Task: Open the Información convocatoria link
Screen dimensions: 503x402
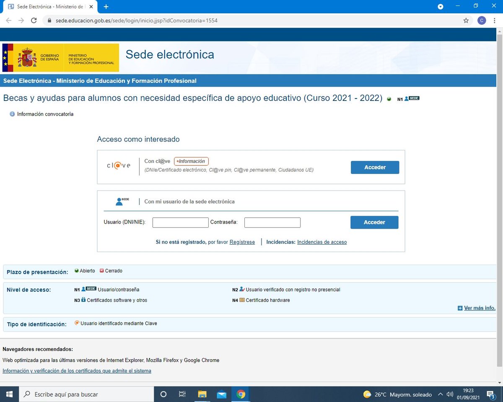Action: [x=45, y=114]
